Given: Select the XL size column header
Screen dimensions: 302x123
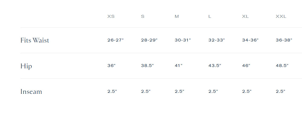Looking at the screenshot, I should click(245, 17).
